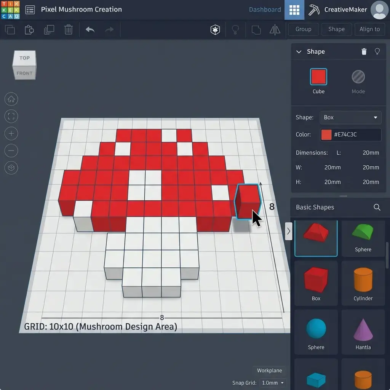390x390 pixels.
Task: Open the Shape type Box dropdown
Action: pyautogui.click(x=350, y=117)
